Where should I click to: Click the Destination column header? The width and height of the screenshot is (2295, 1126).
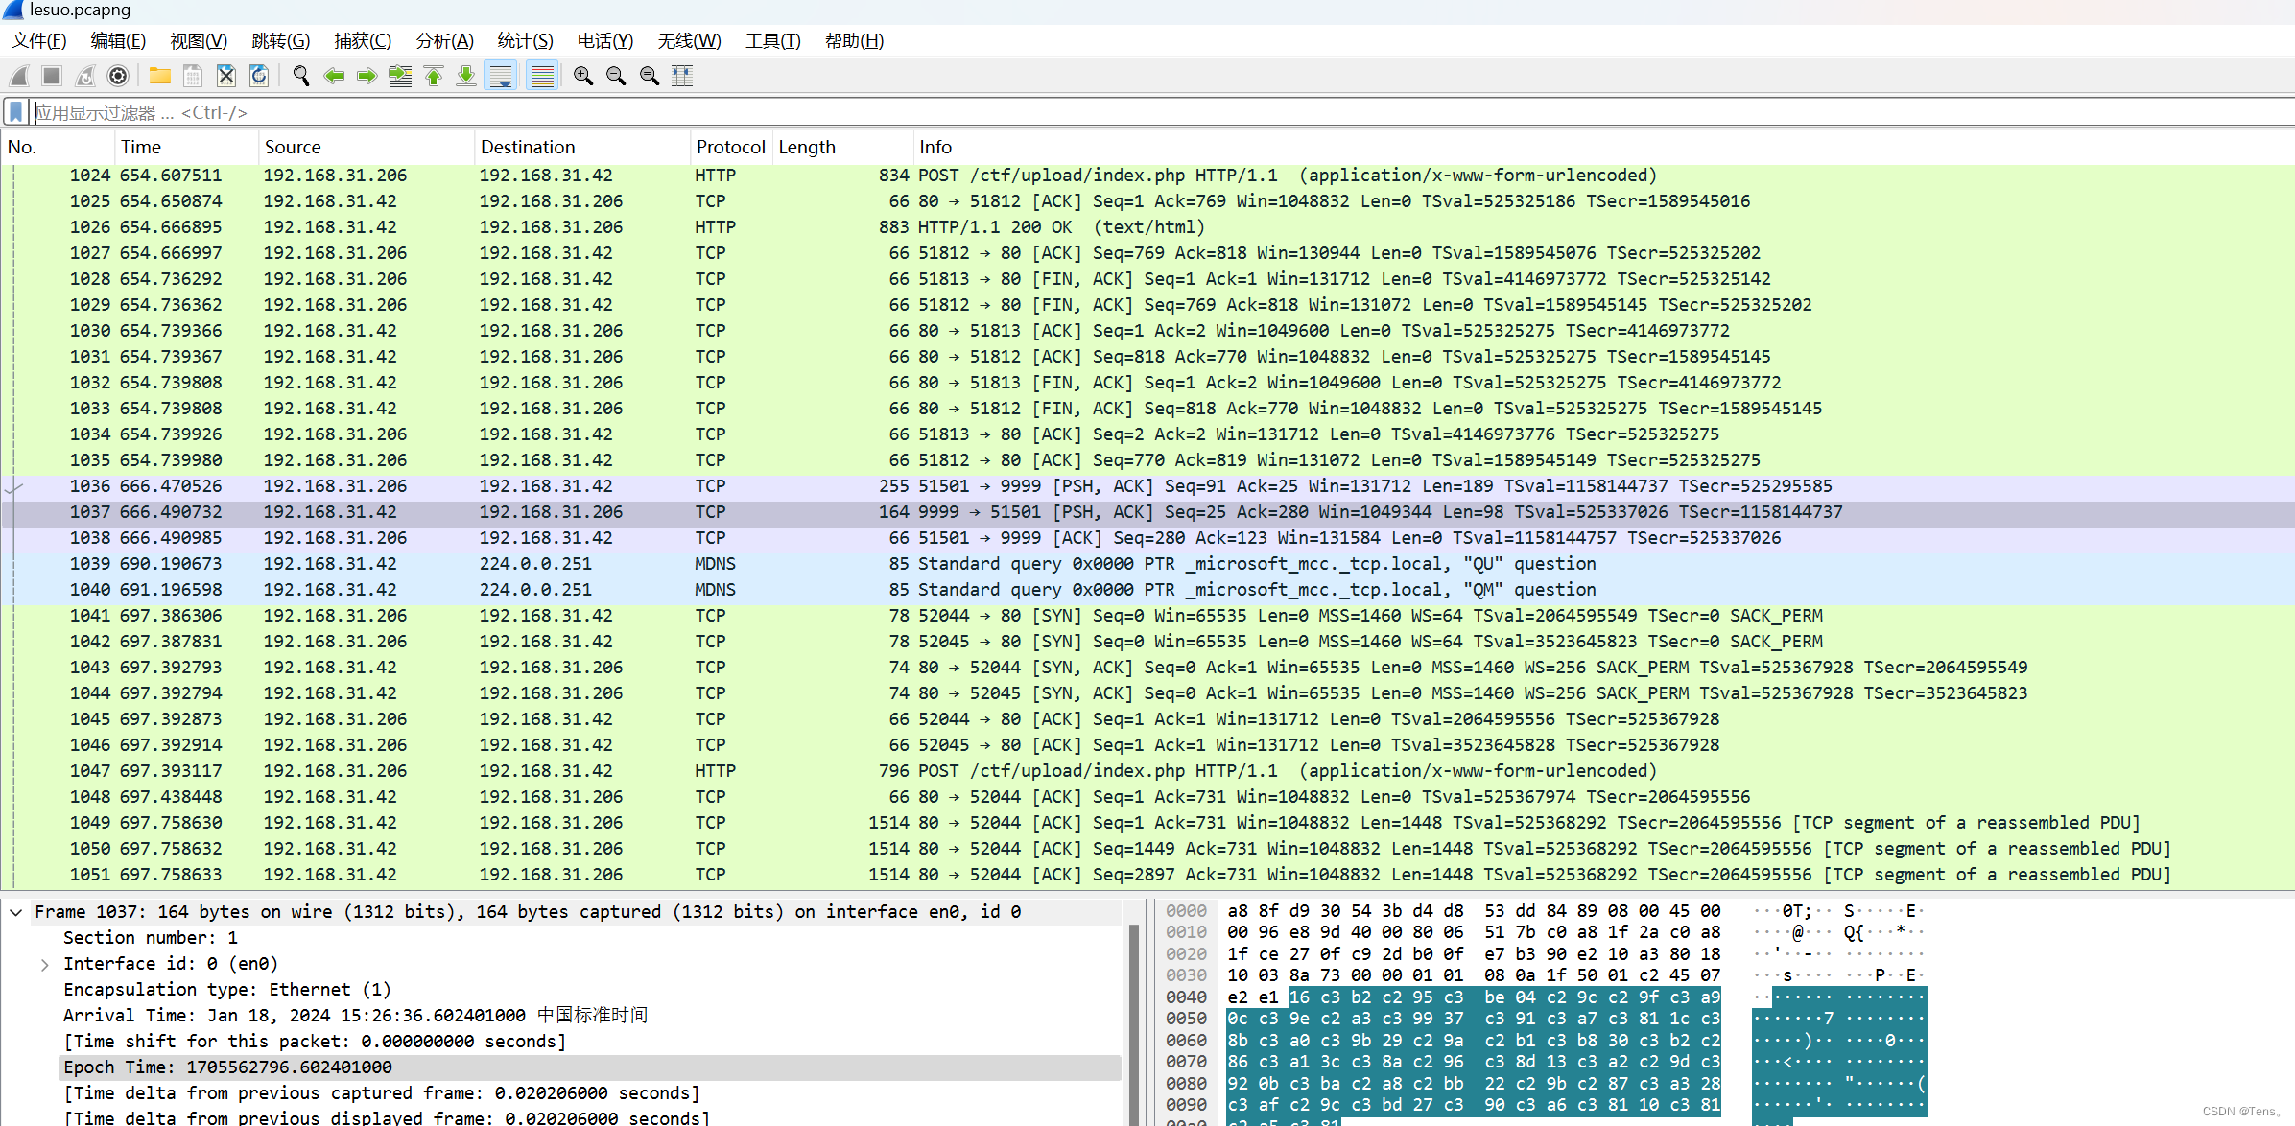coord(528,147)
